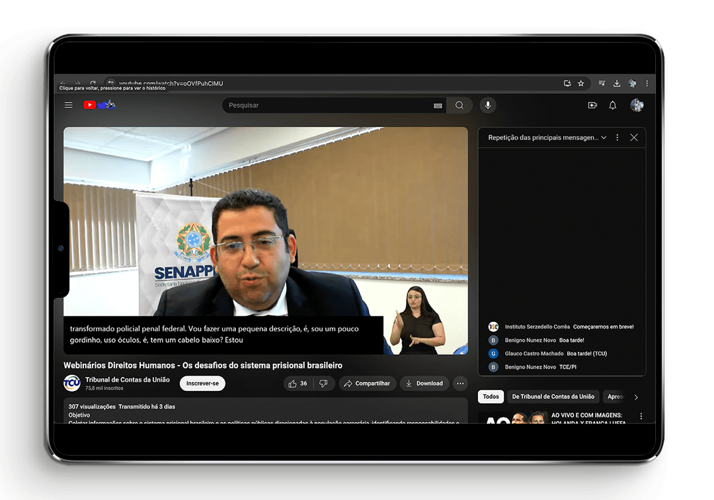Select the De Tribunal de Contas da União chip
Viewport: 714px width, 500px height.
tap(553, 397)
